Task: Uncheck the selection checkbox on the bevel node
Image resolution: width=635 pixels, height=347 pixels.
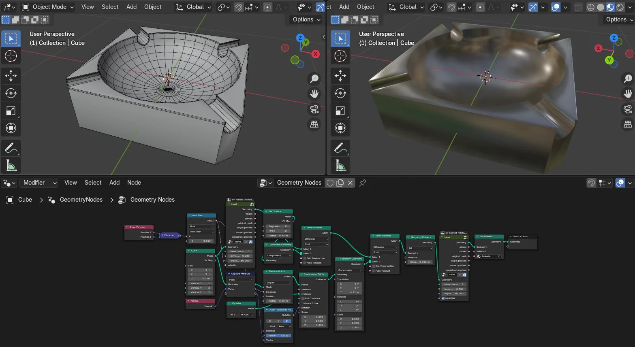Action: [x=443, y=298]
